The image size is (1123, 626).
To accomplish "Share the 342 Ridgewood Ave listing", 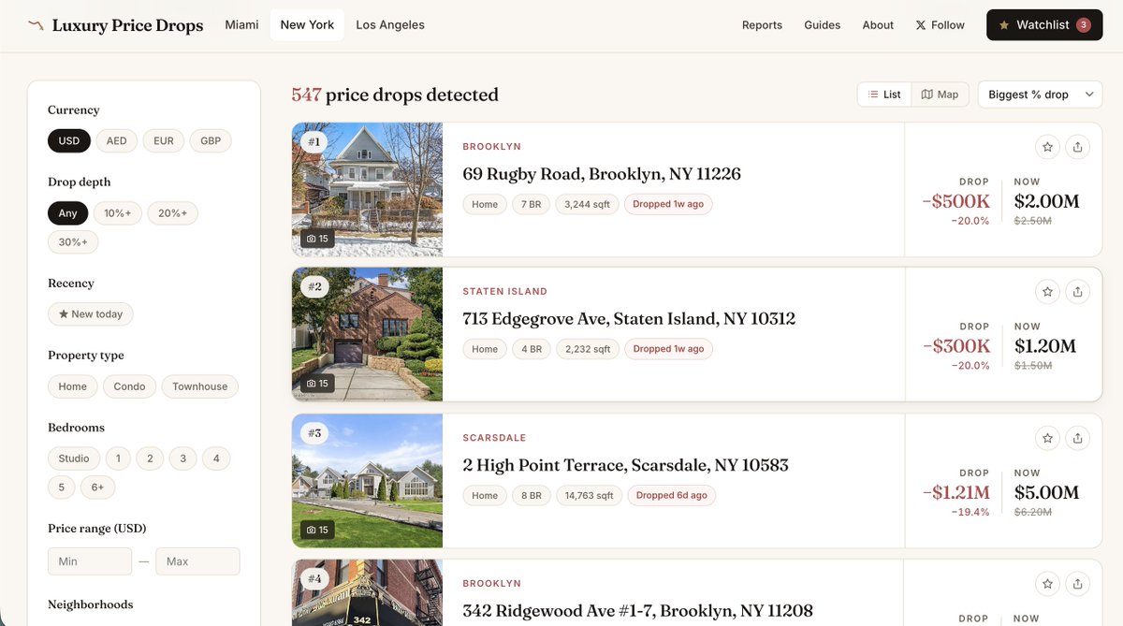I will [x=1077, y=584].
